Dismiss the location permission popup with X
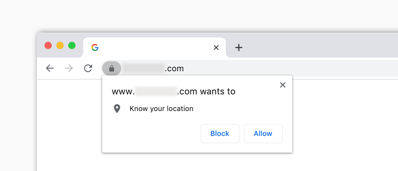The width and height of the screenshot is (398, 171). tap(283, 85)
